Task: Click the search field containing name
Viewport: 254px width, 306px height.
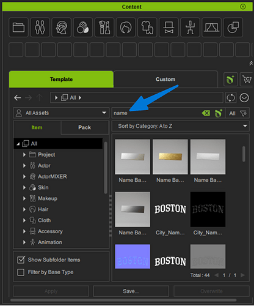Action: tap(156, 113)
